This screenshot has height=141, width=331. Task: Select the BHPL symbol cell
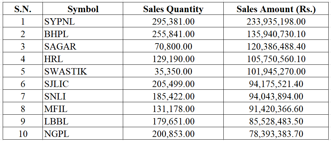[58, 34]
